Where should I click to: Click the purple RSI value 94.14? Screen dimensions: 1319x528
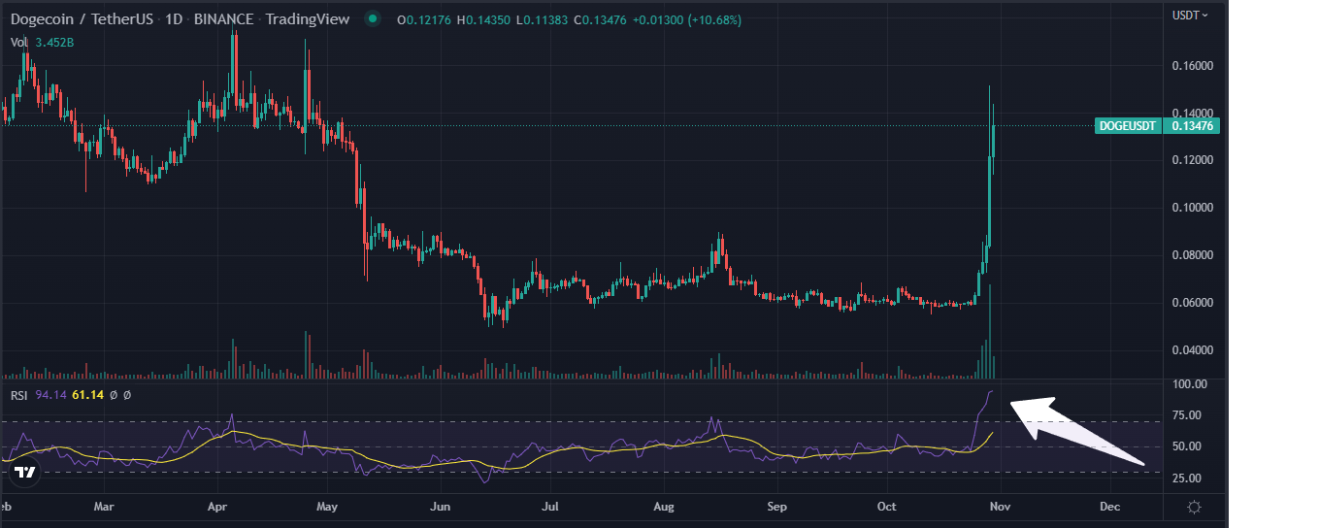[x=50, y=395]
